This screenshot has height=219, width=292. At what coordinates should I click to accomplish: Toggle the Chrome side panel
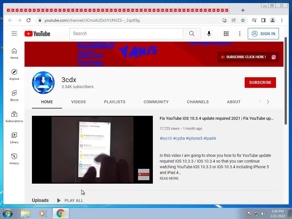coord(263,20)
